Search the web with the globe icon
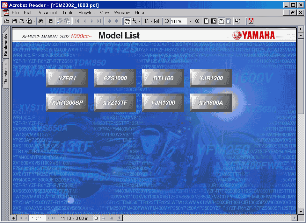Viewport: 306px width, 223px height. pyautogui.click(x=29, y=21)
